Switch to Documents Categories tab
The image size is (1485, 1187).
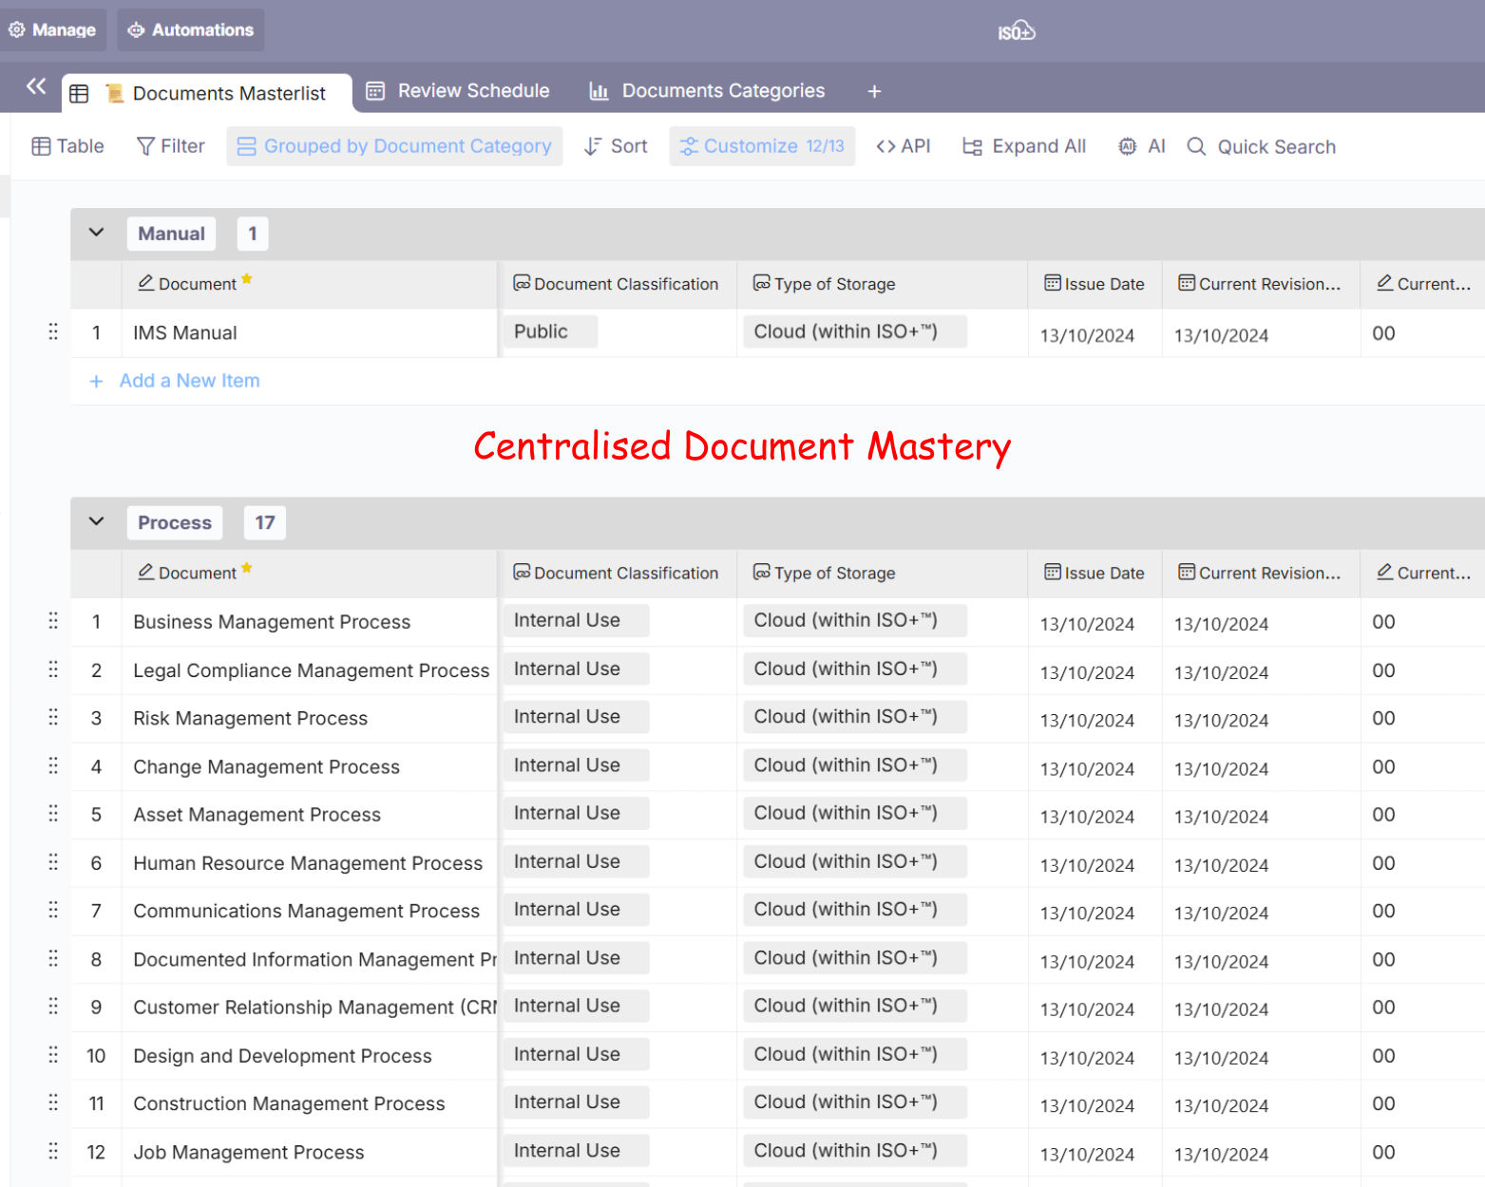[707, 91]
